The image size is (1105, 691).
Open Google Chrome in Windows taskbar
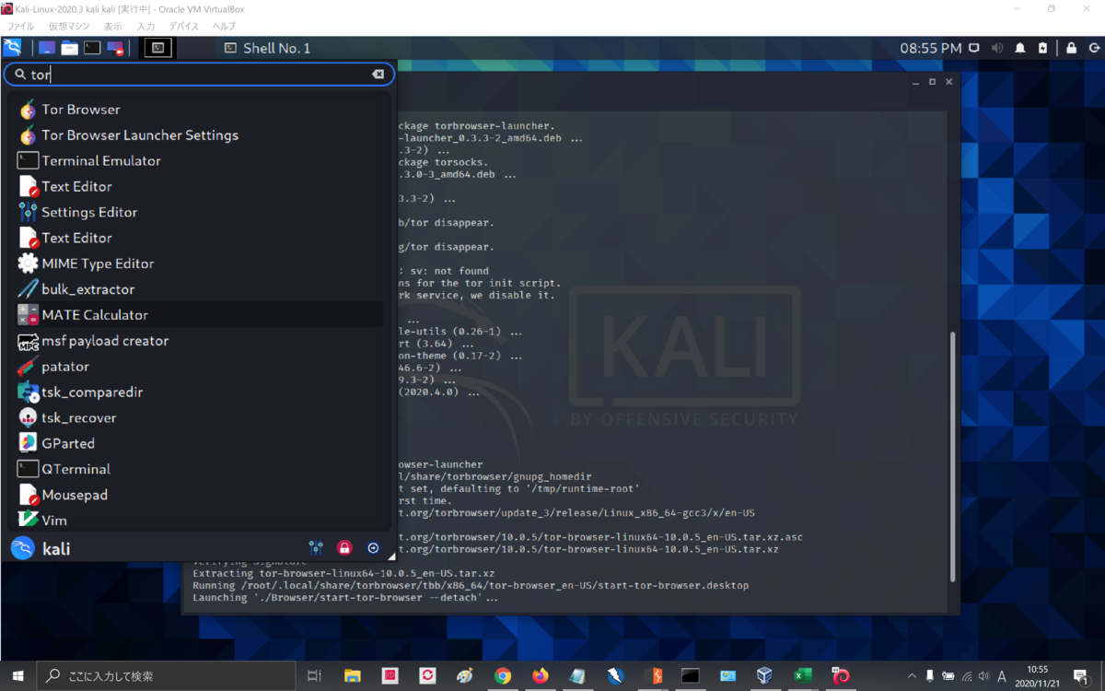[503, 675]
